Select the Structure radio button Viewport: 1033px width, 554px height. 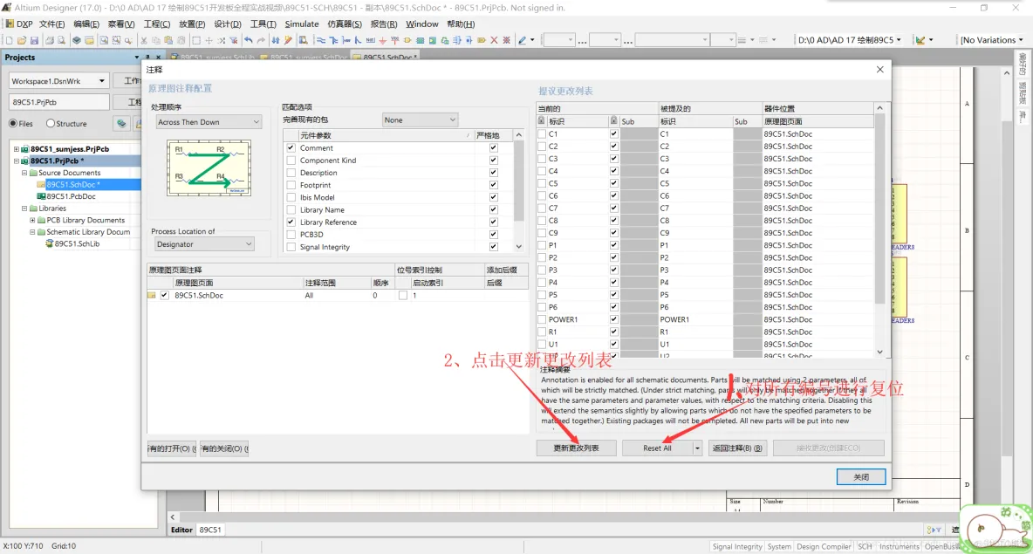(51, 123)
